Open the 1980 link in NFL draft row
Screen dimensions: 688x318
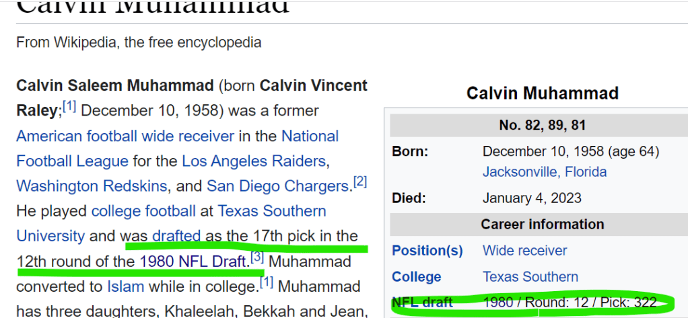coord(499,303)
